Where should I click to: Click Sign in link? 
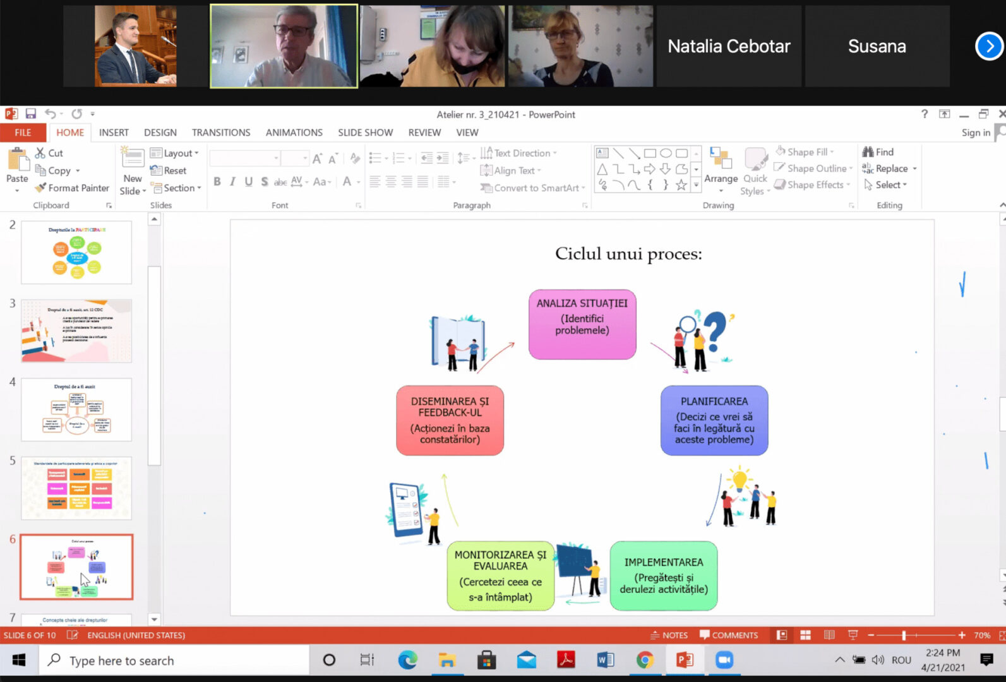tap(976, 133)
